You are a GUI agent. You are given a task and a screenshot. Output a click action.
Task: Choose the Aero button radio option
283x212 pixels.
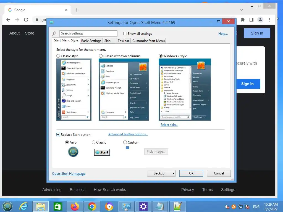(x=67, y=142)
